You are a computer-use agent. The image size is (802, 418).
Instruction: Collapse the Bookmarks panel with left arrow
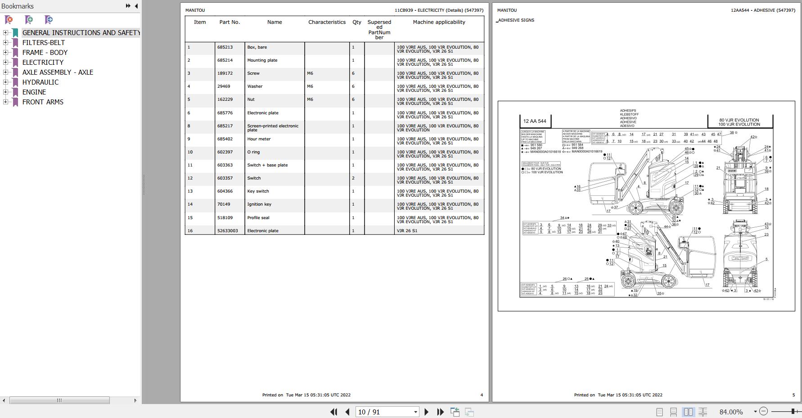coord(136,6)
